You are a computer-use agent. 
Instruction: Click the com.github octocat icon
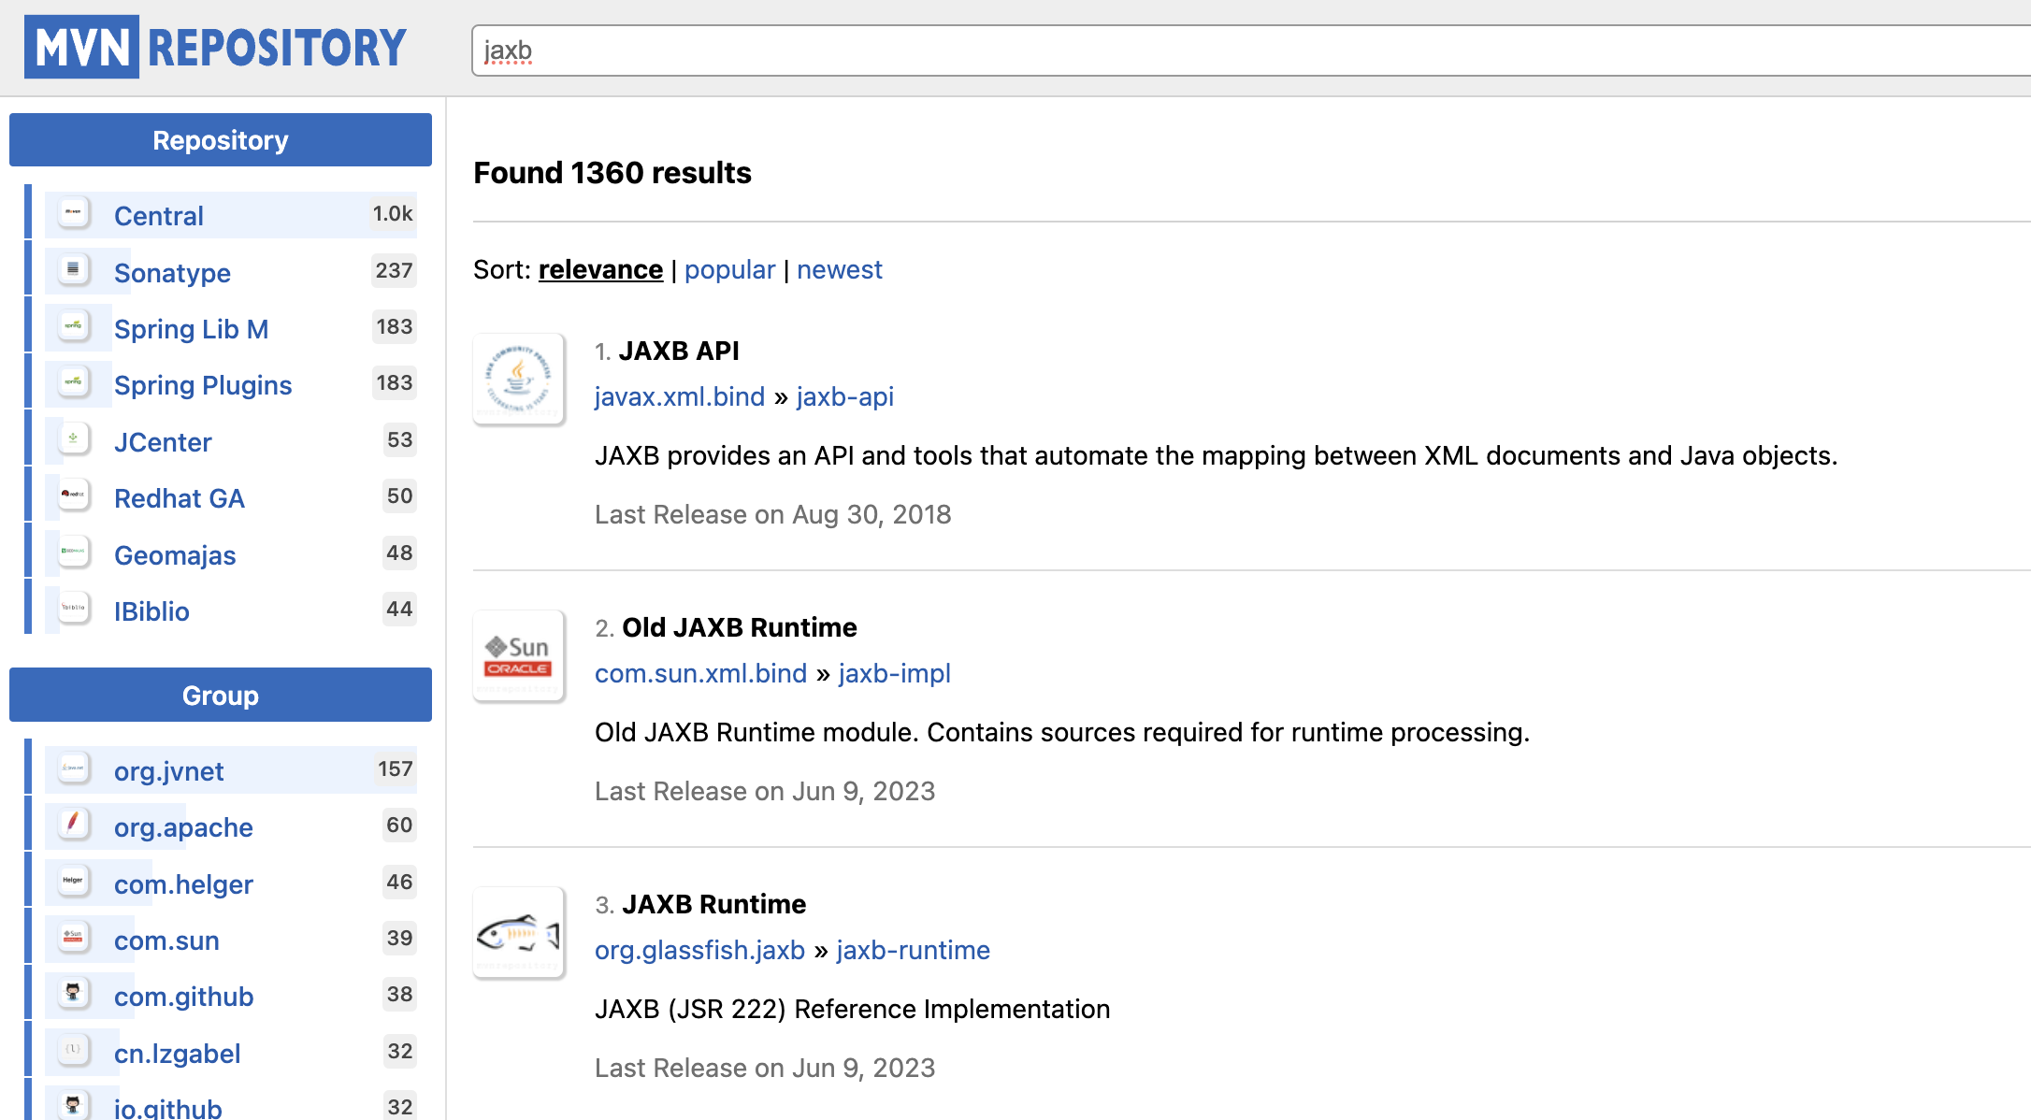click(74, 994)
